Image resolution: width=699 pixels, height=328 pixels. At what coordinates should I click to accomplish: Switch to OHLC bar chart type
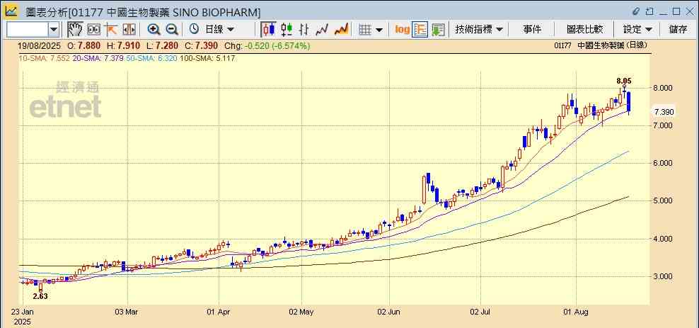pos(304,30)
